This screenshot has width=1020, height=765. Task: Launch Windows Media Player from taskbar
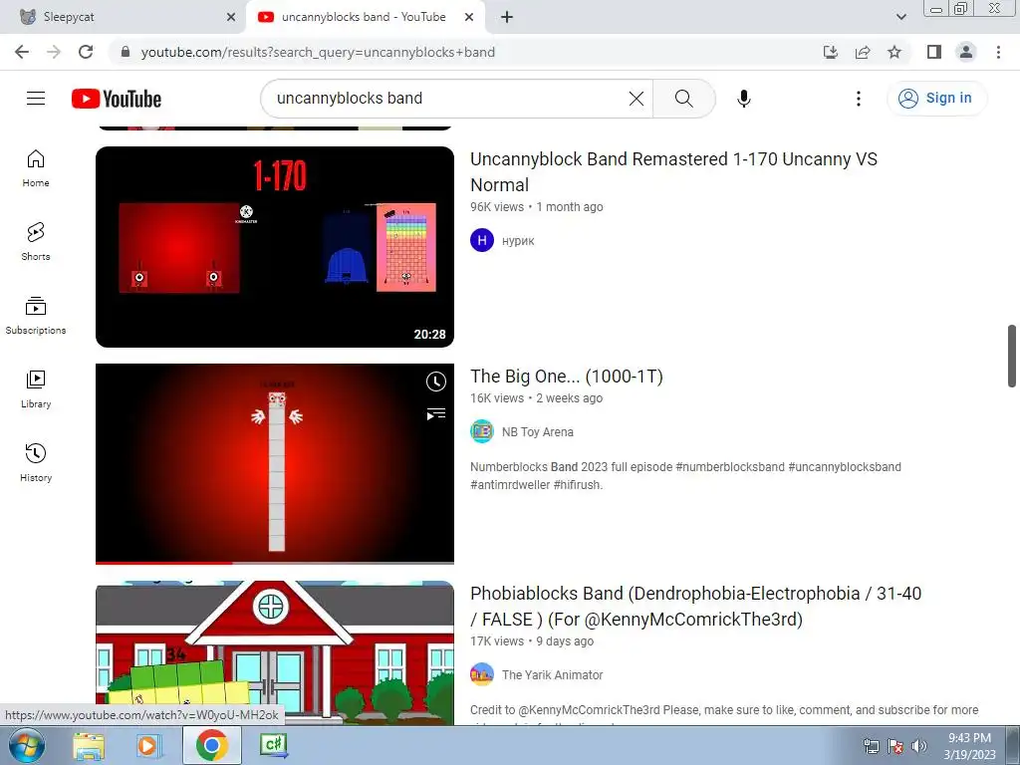pos(149,745)
